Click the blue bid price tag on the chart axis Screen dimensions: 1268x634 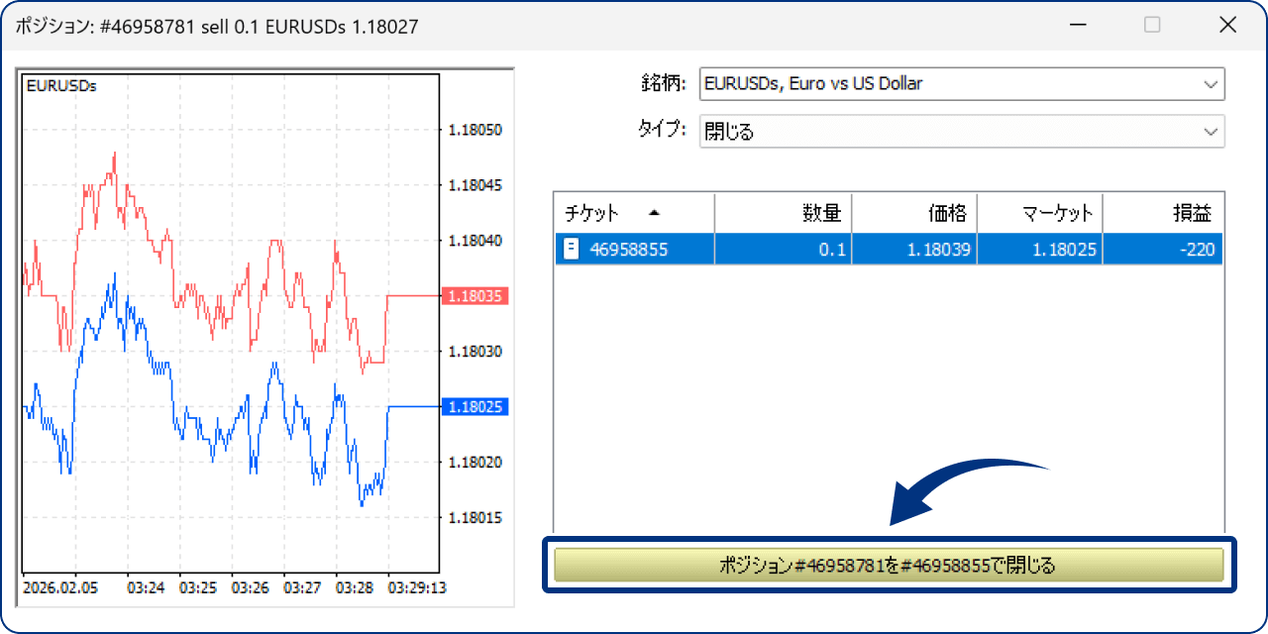coord(476,407)
